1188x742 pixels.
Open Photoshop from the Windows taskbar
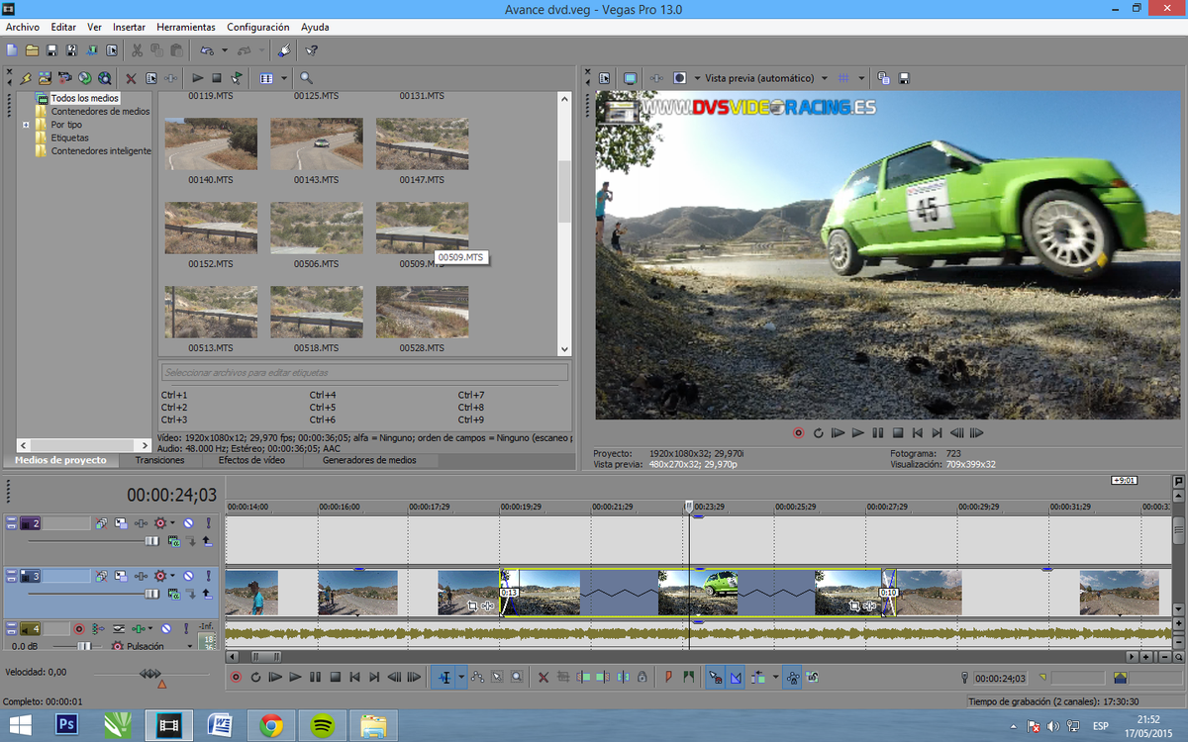tap(67, 725)
